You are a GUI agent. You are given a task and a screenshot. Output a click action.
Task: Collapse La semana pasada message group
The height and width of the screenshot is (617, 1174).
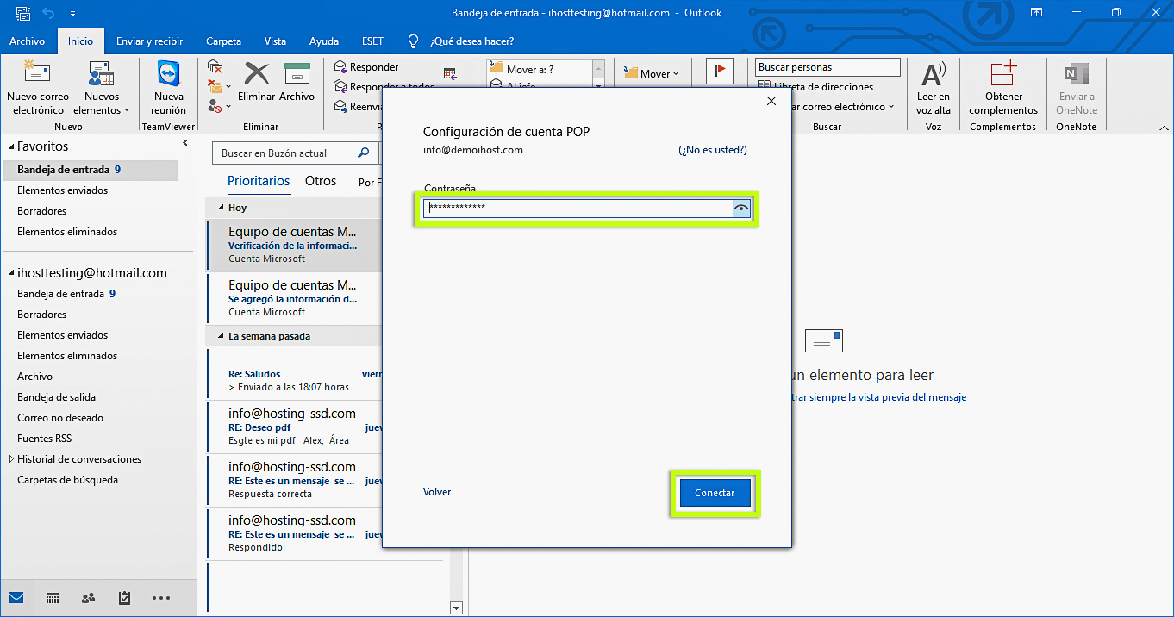(x=219, y=336)
